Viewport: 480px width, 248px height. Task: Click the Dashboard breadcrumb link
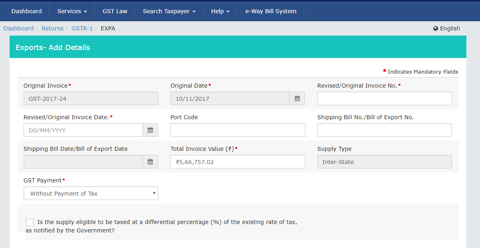tap(18, 28)
